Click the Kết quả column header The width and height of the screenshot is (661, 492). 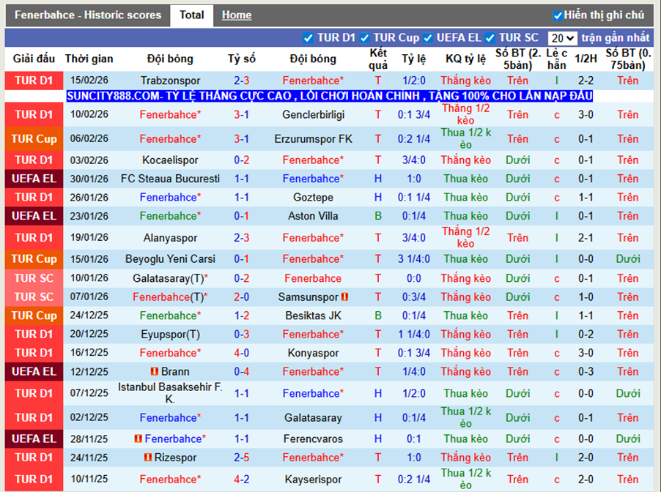click(378, 59)
